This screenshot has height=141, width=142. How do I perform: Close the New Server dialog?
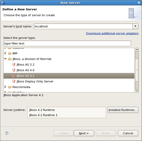139,3
